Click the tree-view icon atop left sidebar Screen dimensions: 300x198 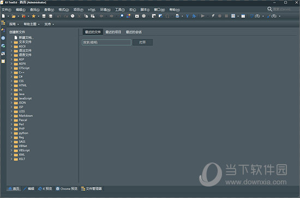[x=3, y=23]
